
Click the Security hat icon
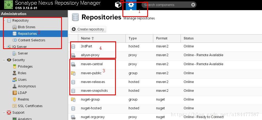tap(9, 60)
